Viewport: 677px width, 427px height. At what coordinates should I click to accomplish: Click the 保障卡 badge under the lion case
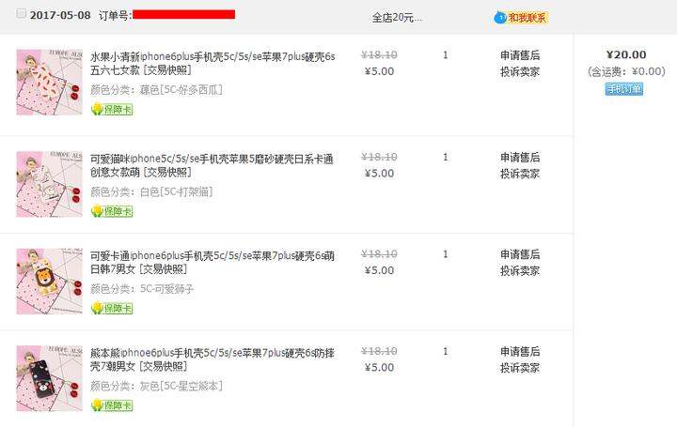pos(112,308)
